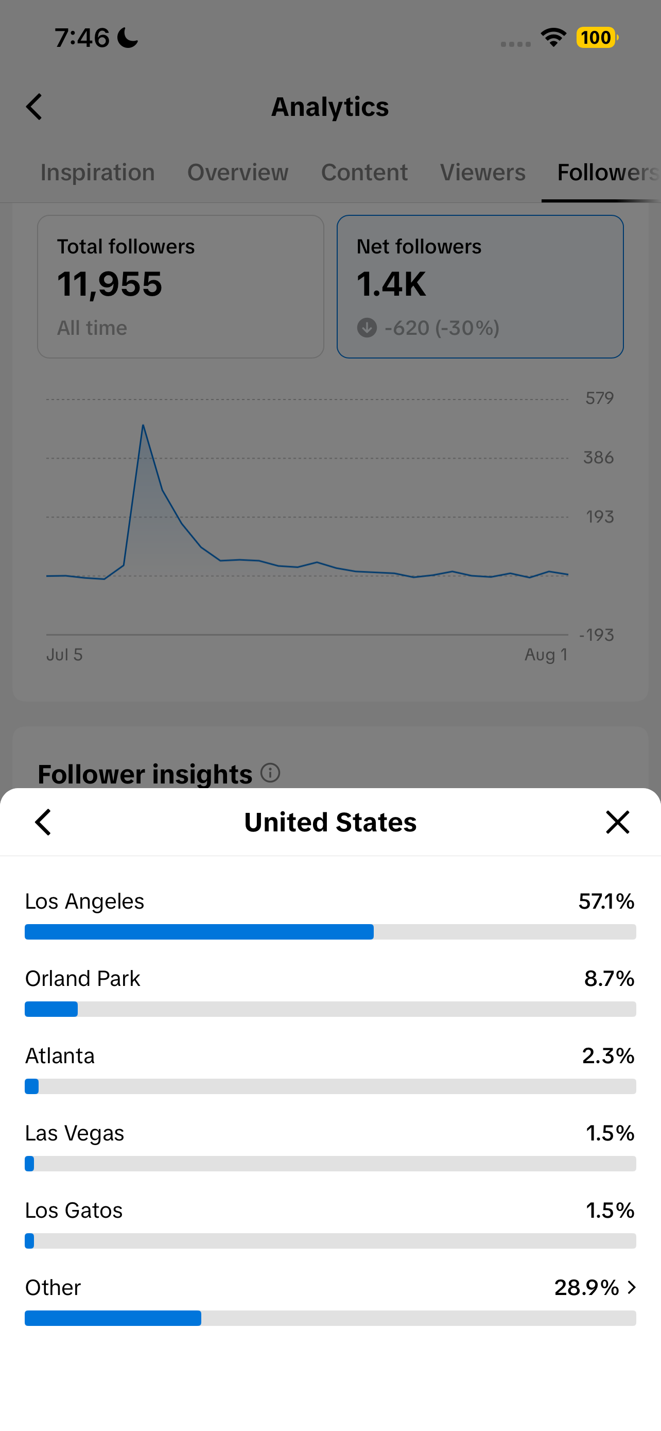
Task: Tap the Wi-Fi status icon
Action: tap(553, 38)
